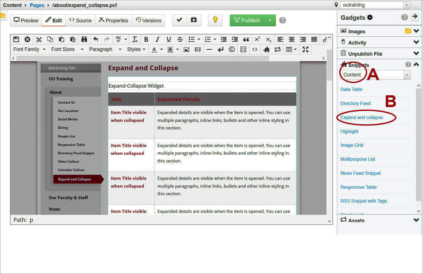Insert a bulleted list
This screenshot has height=274, width=423.
pyautogui.click(x=192, y=39)
